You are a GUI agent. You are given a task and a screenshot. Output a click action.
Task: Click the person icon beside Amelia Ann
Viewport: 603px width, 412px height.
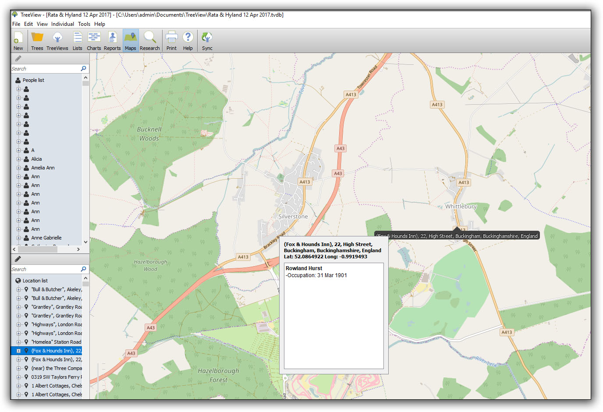coord(26,168)
